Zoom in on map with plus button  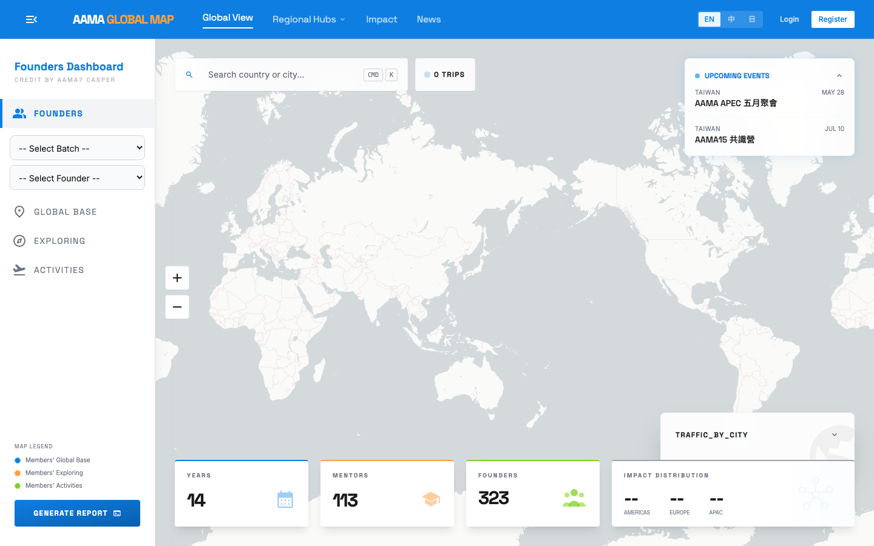[x=177, y=278]
